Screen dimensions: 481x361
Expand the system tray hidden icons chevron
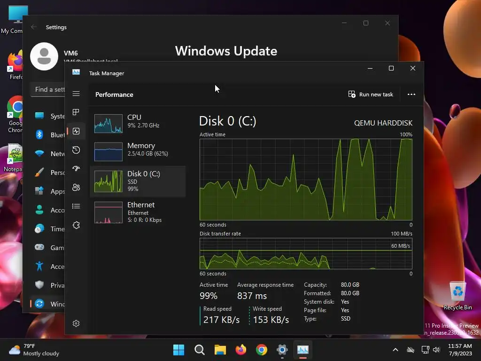coord(396,350)
